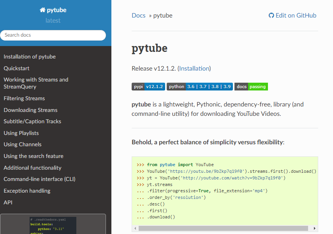The image size is (333, 234).
Task: Click the pytube breadcrumb text
Action: 163,15
